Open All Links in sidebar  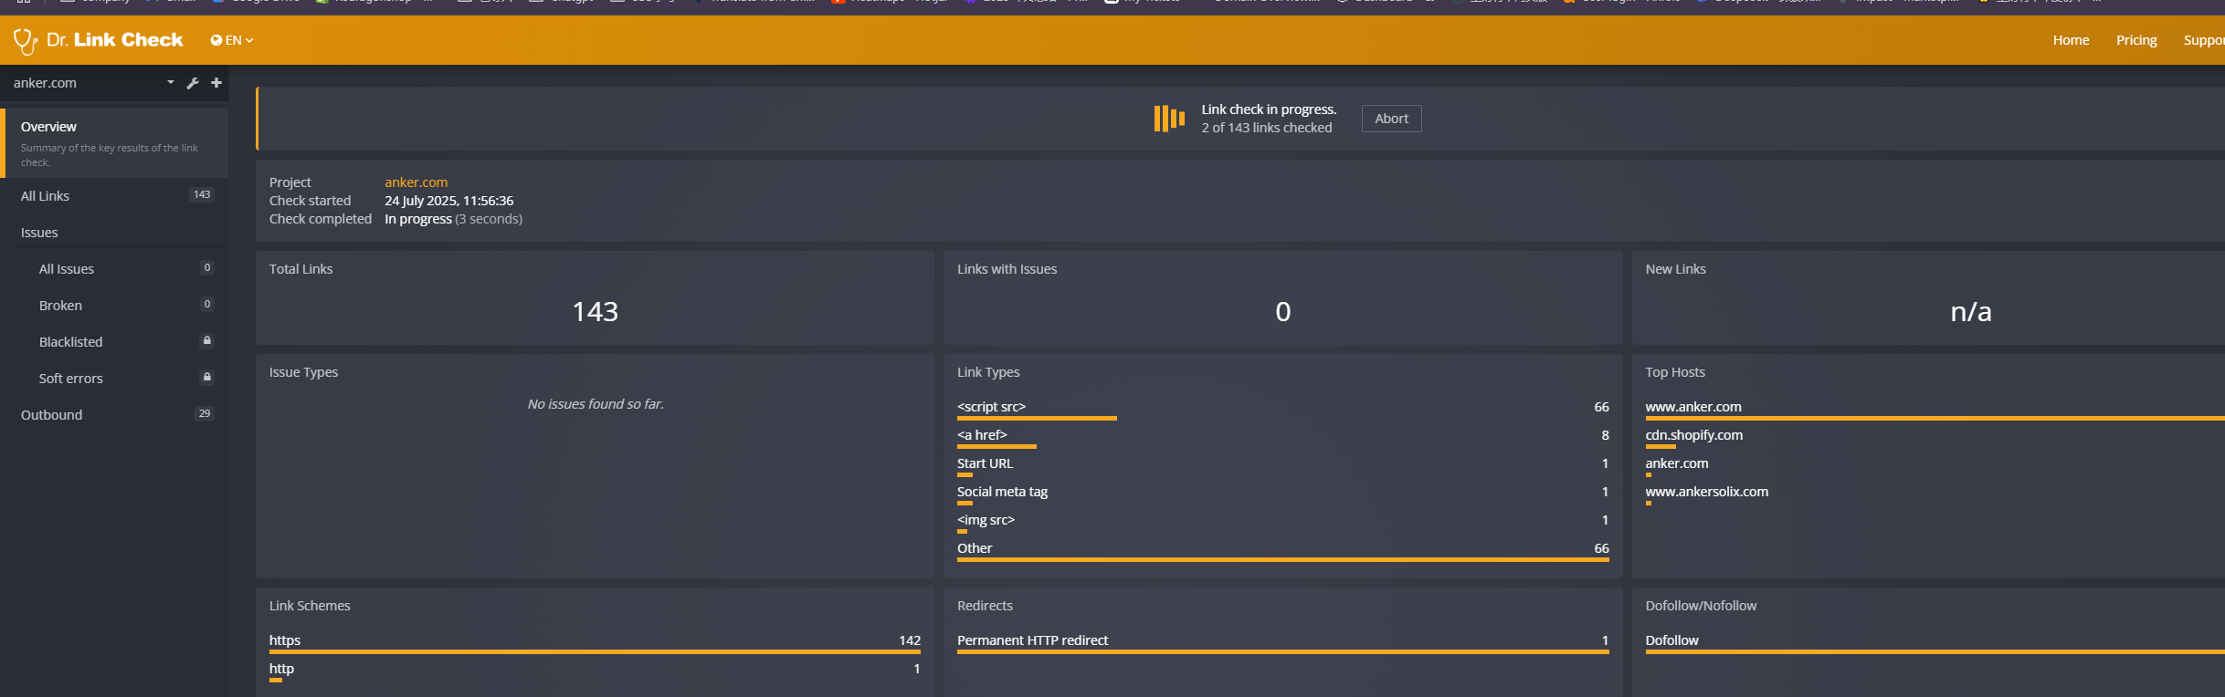point(114,195)
